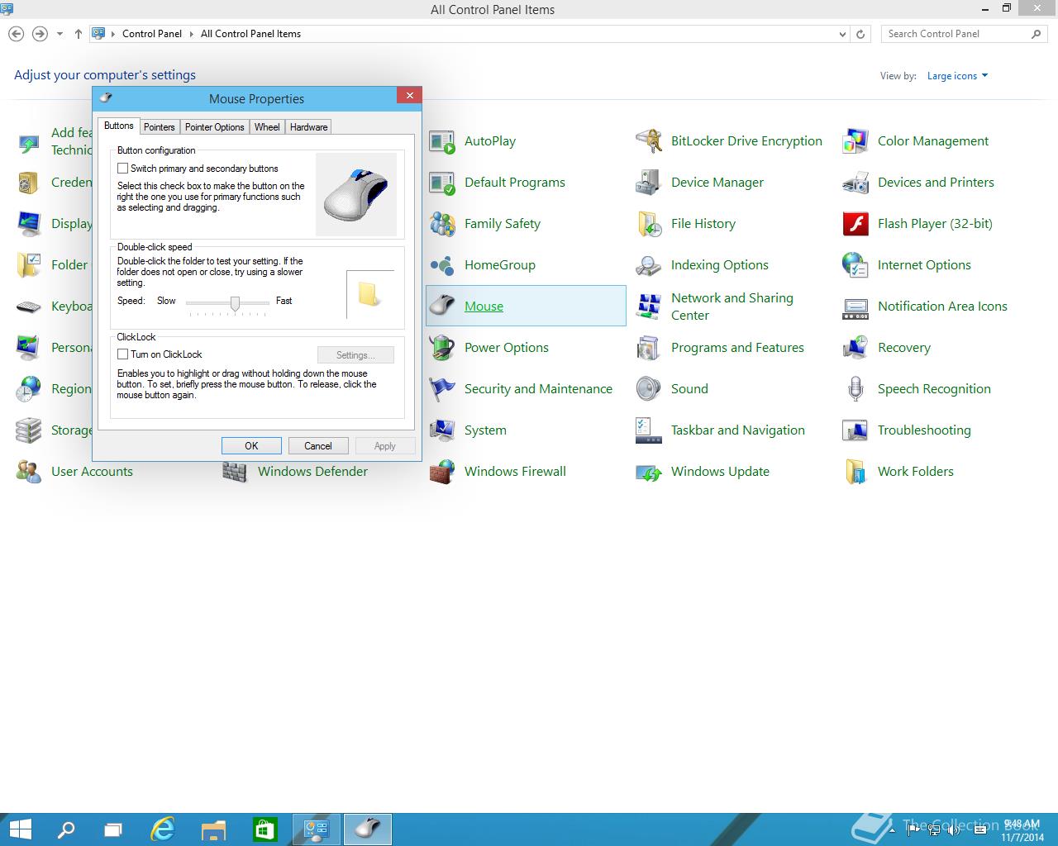Image resolution: width=1058 pixels, height=846 pixels.
Task: Go back with the Back arrow
Action: point(16,34)
